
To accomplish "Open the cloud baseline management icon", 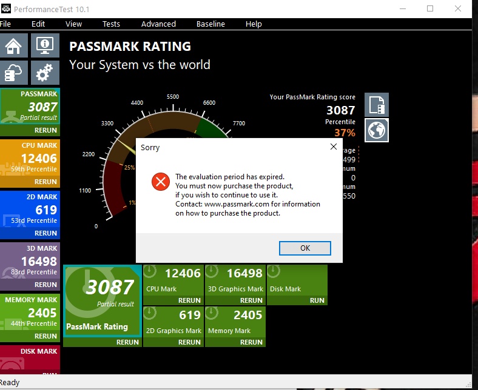I will (14, 73).
